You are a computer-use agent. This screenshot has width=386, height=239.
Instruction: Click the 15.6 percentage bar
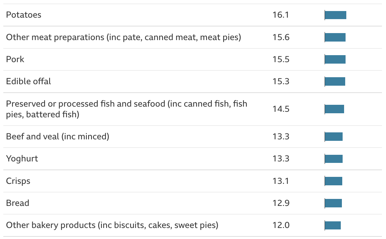click(x=335, y=37)
